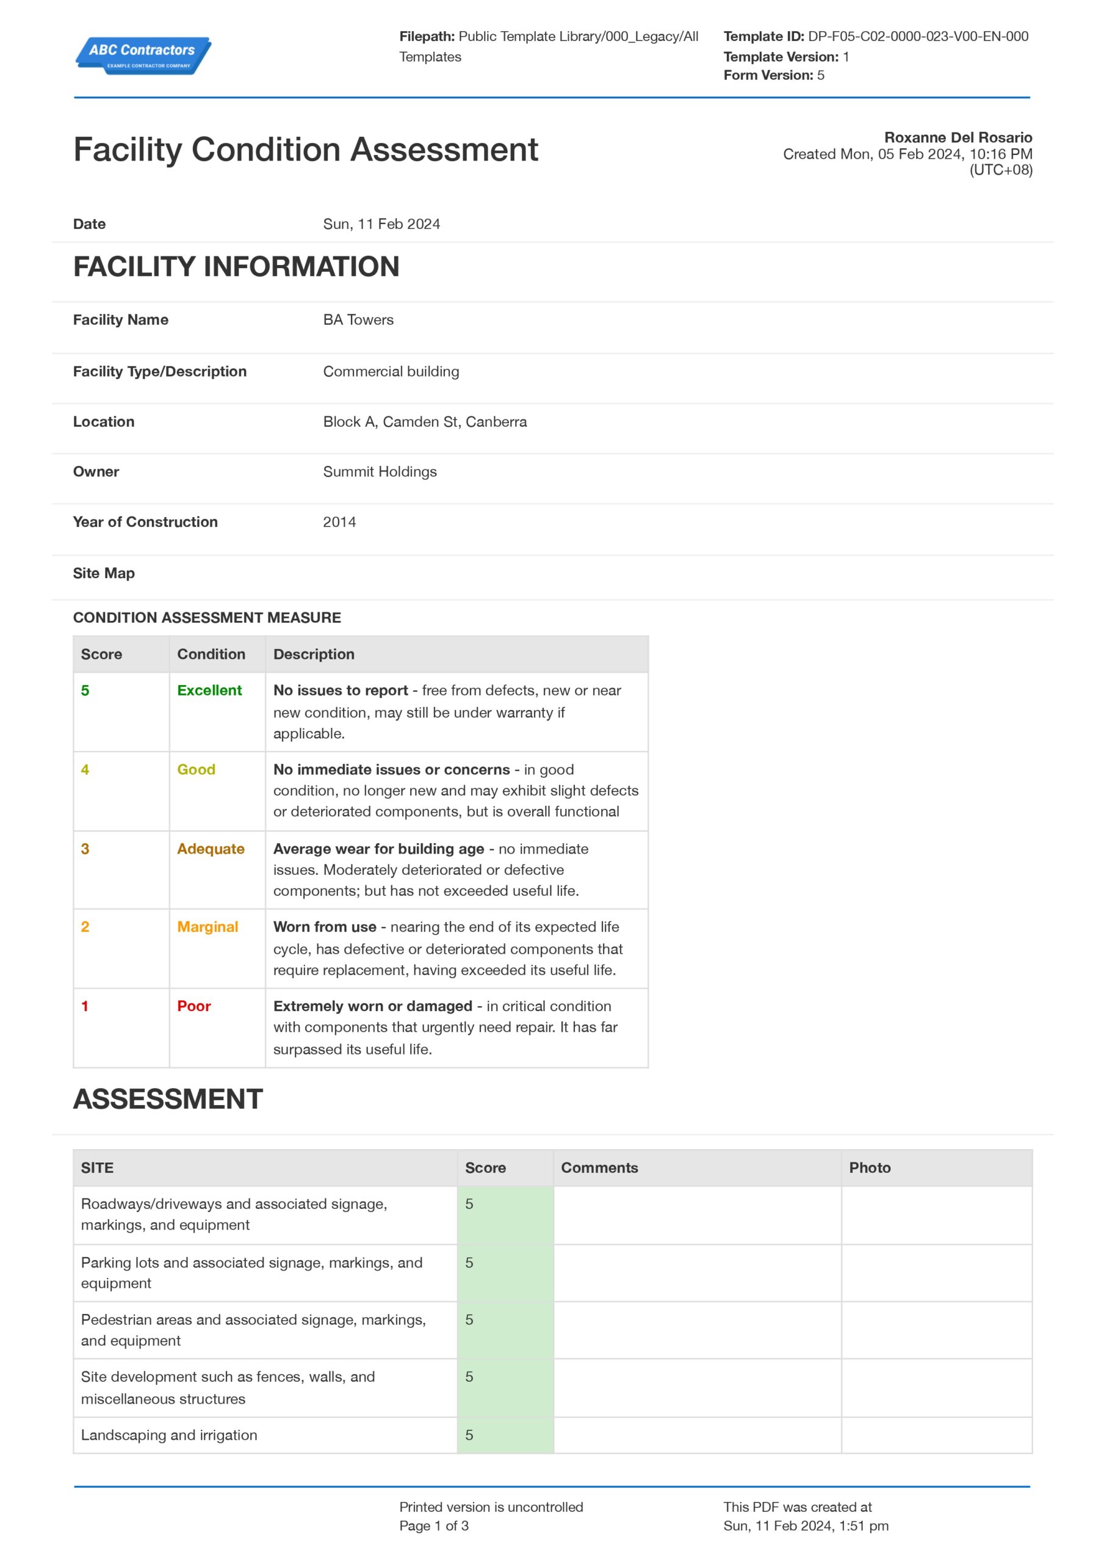Click the Comments cell for Parking lots row
1104x1563 pixels.
click(696, 1273)
